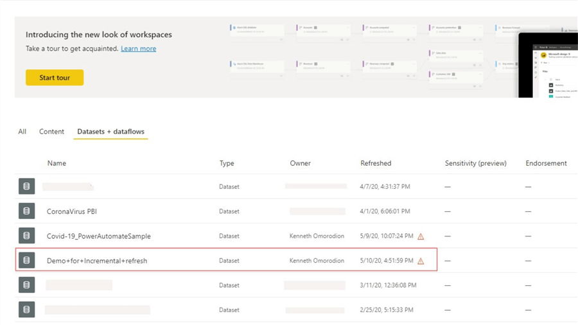The height and width of the screenshot is (325, 578).
Task: Open the Learn more link
Action: pyautogui.click(x=138, y=49)
